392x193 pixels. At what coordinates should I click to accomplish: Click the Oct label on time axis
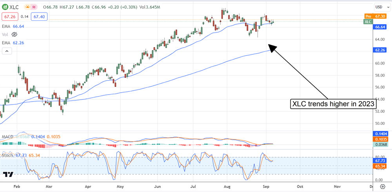[x=300, y=186]
